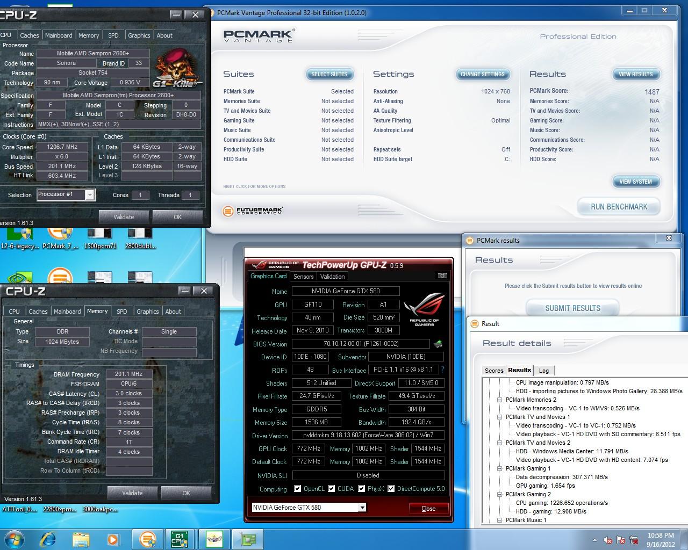This screenshot has height=550, width=688.
Task: Click the GPU-Z BIOS version field
Action: (x=361, y=344)
